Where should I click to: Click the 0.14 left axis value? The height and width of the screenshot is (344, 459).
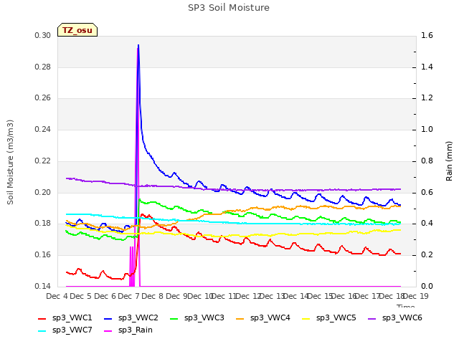(x=43, y=287)
